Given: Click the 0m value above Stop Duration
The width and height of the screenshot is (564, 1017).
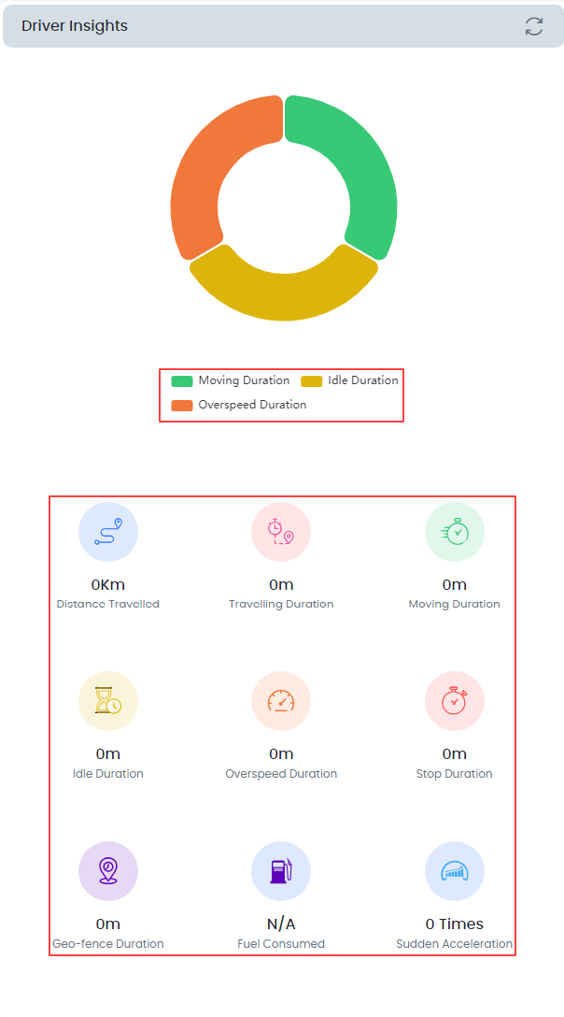Looking at the screenshot, I should pos(455,753).
